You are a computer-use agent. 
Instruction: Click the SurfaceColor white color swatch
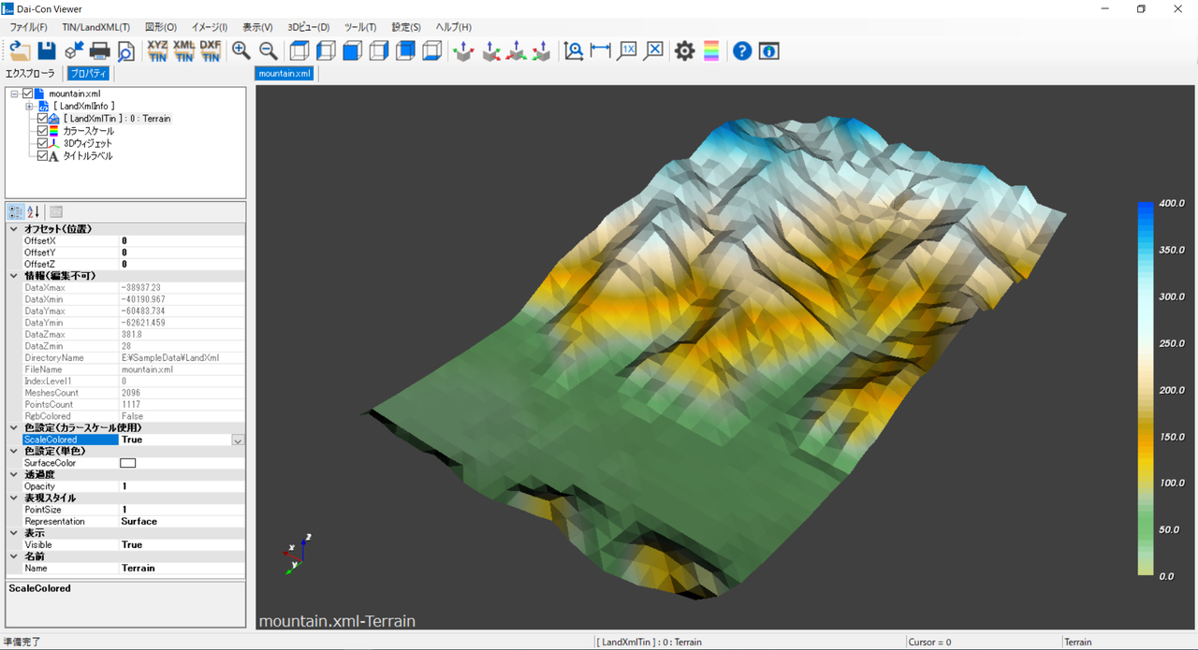click(128, 463)
